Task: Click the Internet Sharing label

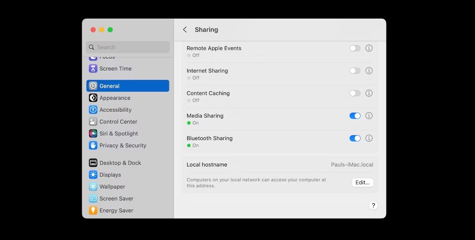Action: [x=207, y=71]
